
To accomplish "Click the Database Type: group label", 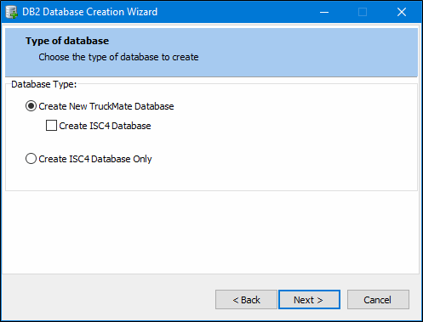I will (x=44, y=84).
